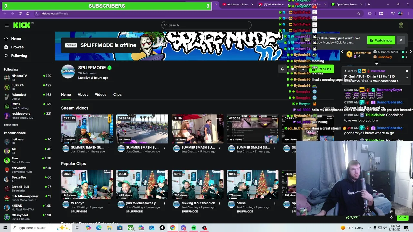413x232 pixels.
Task: Switch to the About tab
Action: 83,94
